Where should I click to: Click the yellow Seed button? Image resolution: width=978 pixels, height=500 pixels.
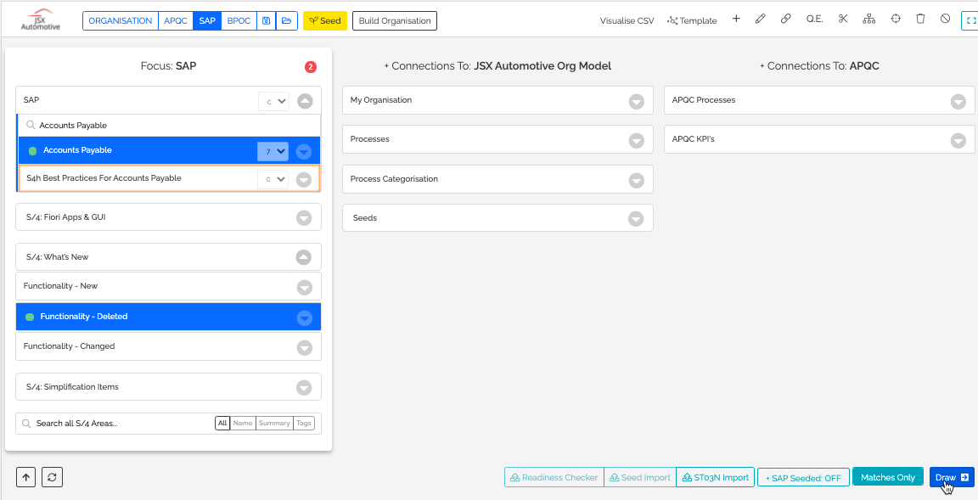pos(325,20)
